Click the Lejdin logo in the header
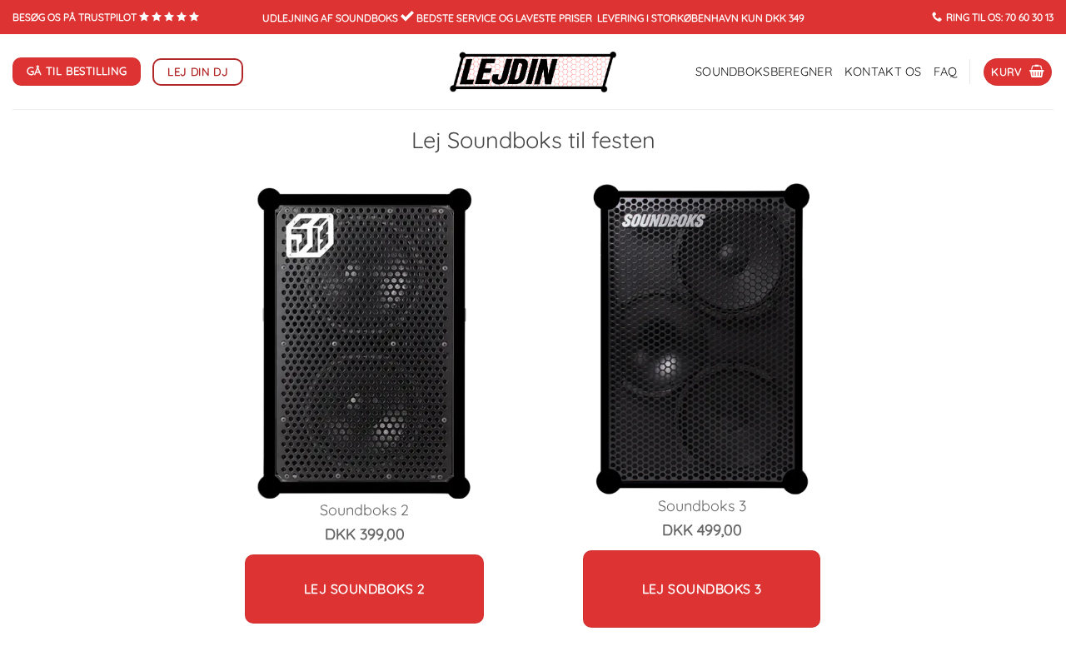1066x666 pixels. coord(533,72)
